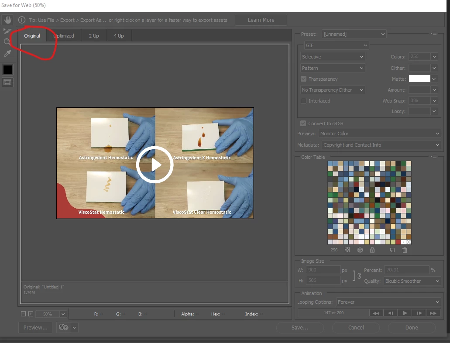The width and height of the screenshot is (450, 343).
Task: Expand the Web Snap dropdown arrow
Action: (x=434, y=101)
